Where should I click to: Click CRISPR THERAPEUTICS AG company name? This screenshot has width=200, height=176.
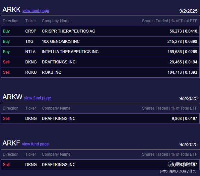69,31
